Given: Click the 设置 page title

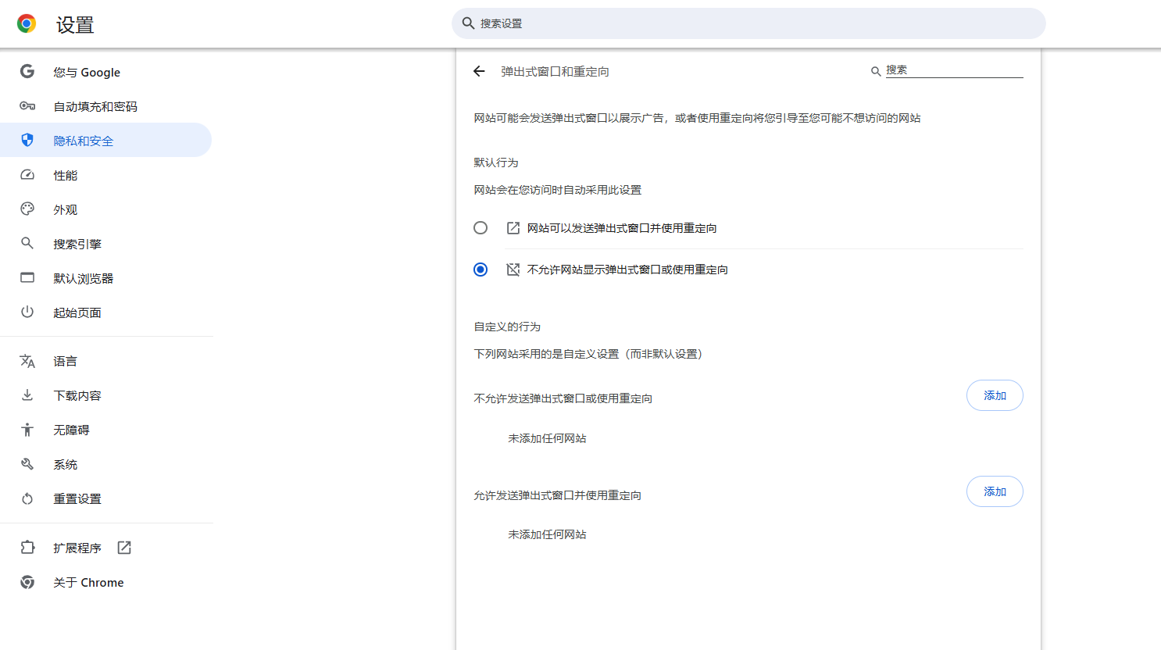Looking at the screenshot, I should (x=75, y=25).
